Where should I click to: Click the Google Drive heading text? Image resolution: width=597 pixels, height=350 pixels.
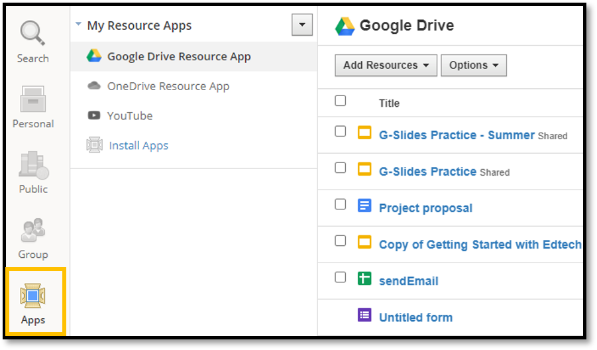[x=407, y=25]
